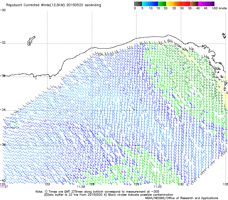This screenshot has height=200, width=228.
Task: Click the legend tick label '40'
Action: [198, 8]
